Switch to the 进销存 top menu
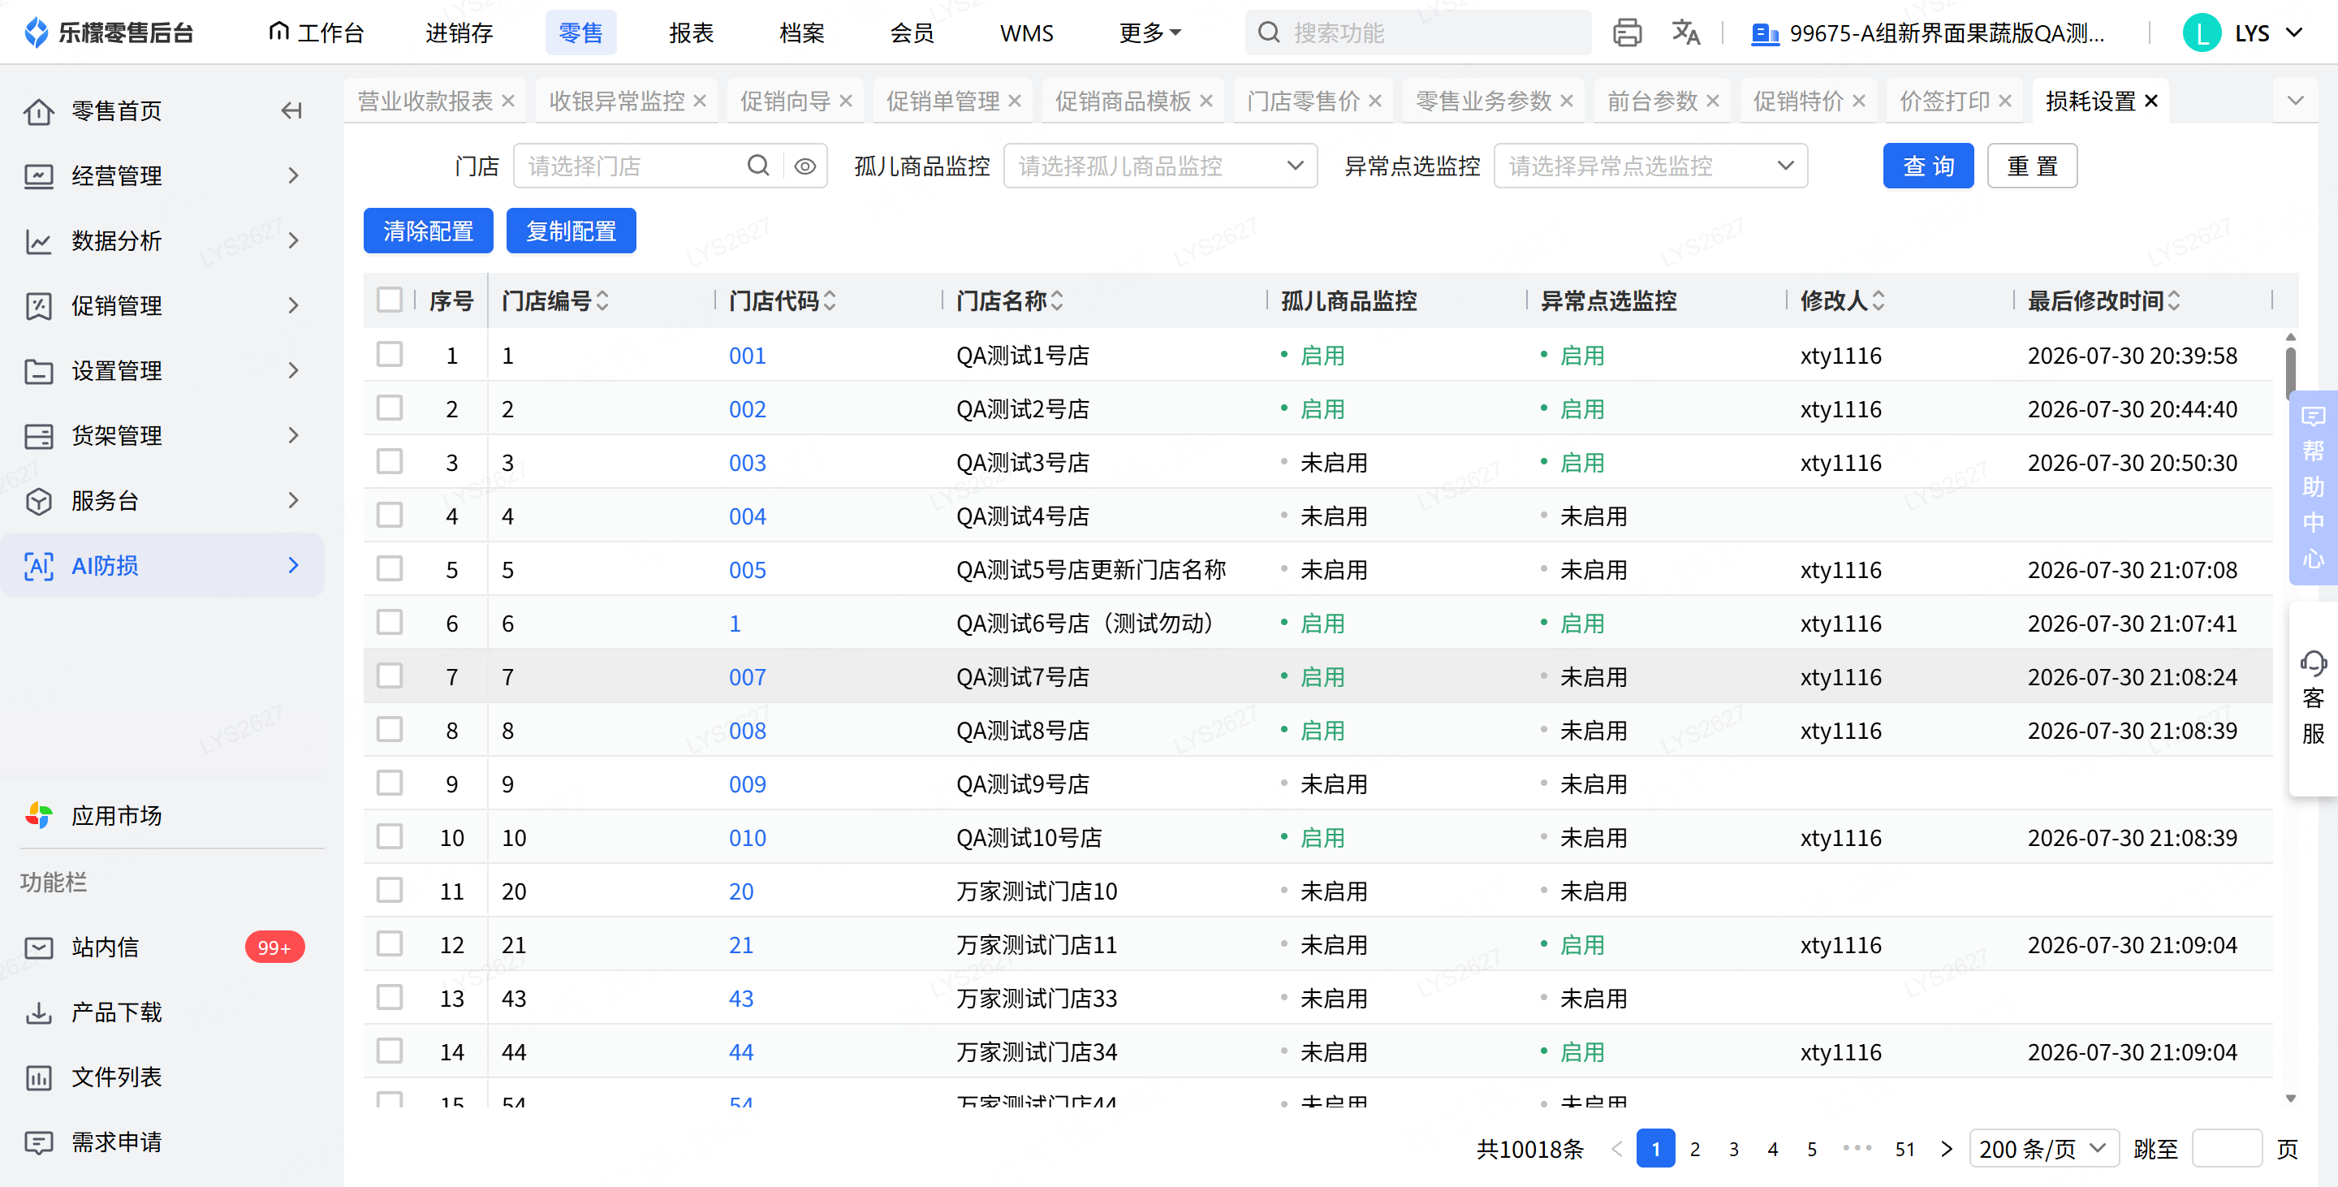 (x=459, y=32)
